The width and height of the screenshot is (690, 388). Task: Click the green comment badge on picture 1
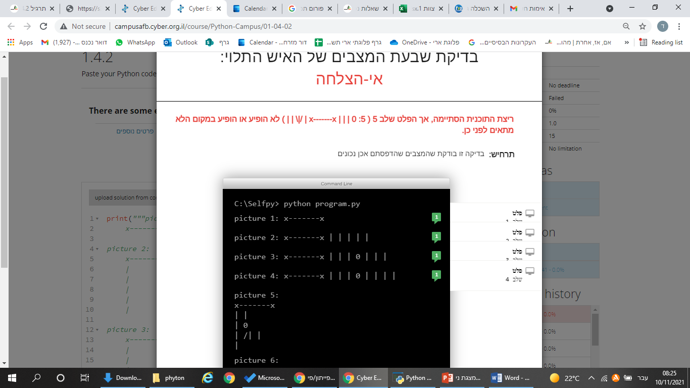coord(436,217)
